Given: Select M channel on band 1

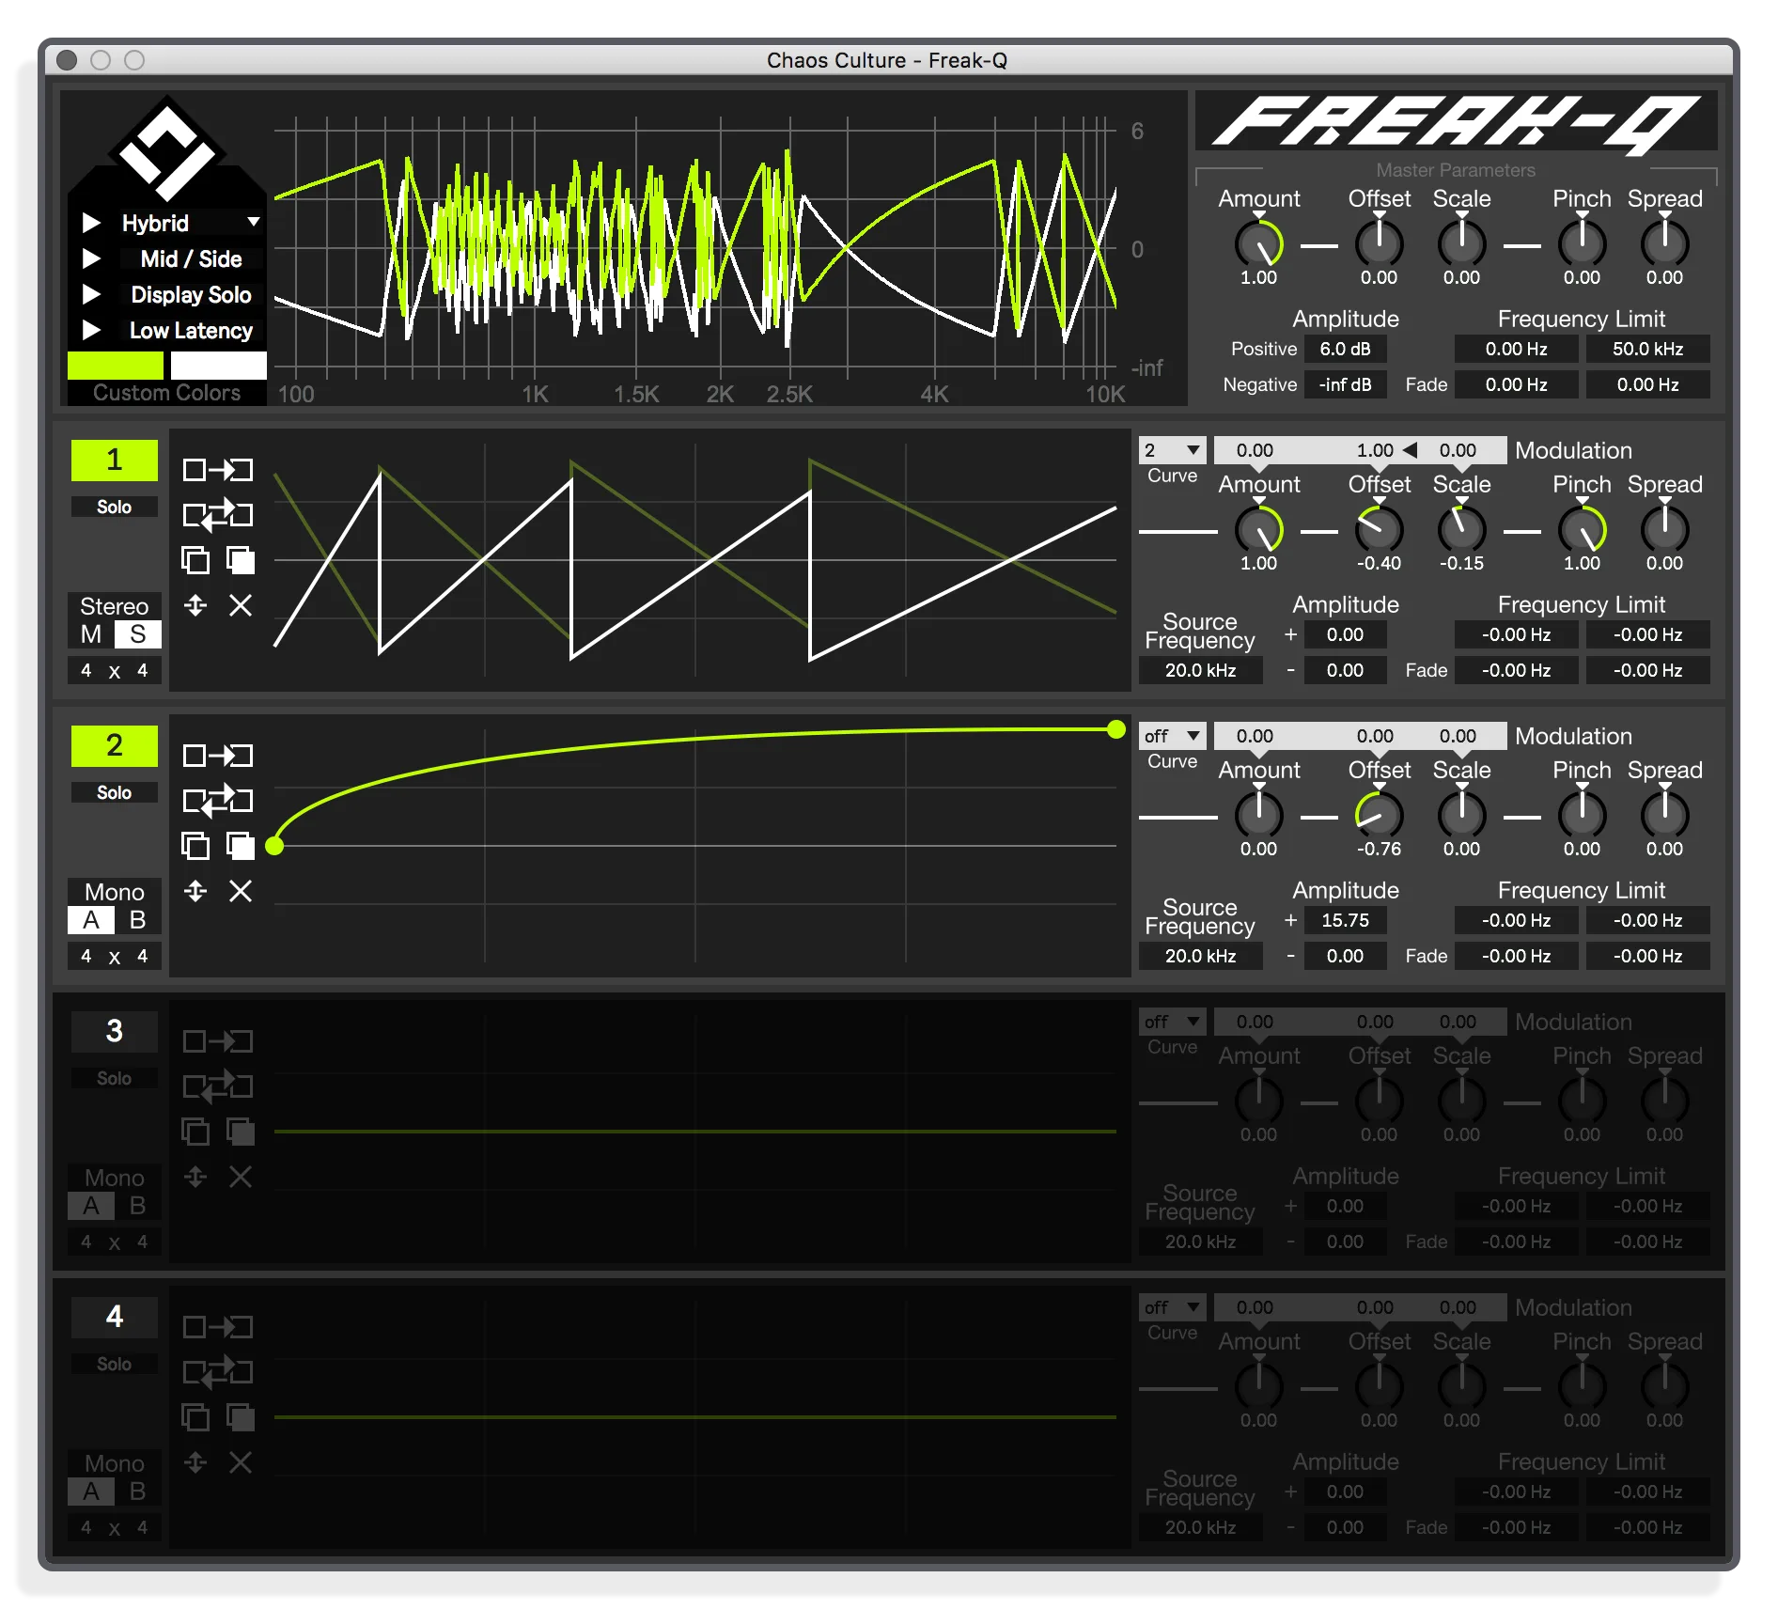Looking at the screenshot, I should tap(91, 634).
